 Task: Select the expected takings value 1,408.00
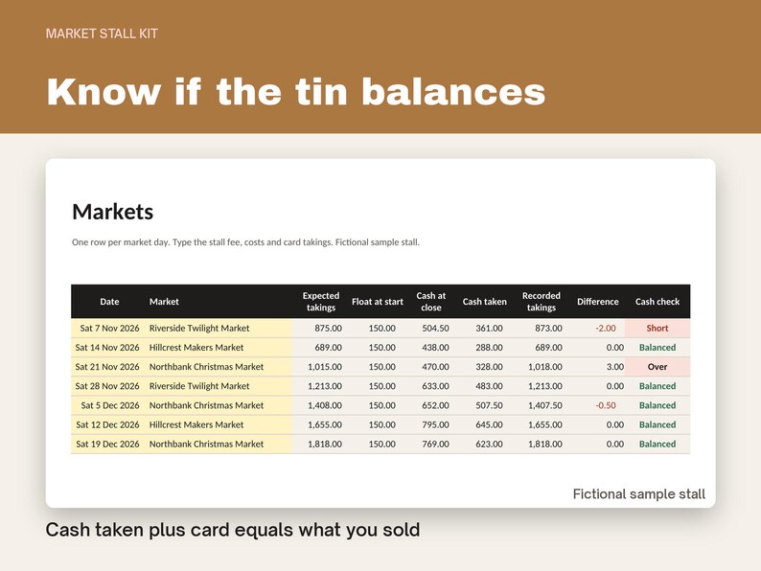coord(325,405)
